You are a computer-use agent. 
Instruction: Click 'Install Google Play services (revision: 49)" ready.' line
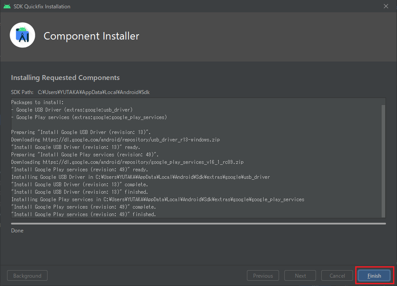pyautogui.click(x=80, y=170)
